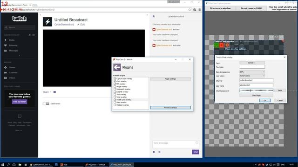Click the magnifier icon in Twitch search
The width and height of the screenshot is (298, 167).
click(6, 27)
